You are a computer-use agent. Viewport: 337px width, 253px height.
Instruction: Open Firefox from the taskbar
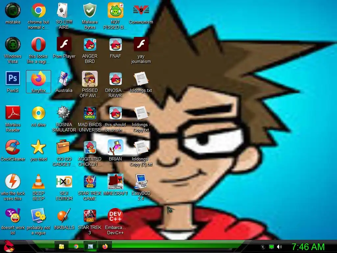pyautogui.click(x=105, y=246)
